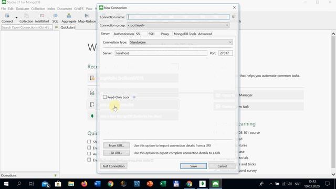Open Windows notification center
Viewport: 336px width, 189px height.
pyautogui.click(x=327, y=184)
